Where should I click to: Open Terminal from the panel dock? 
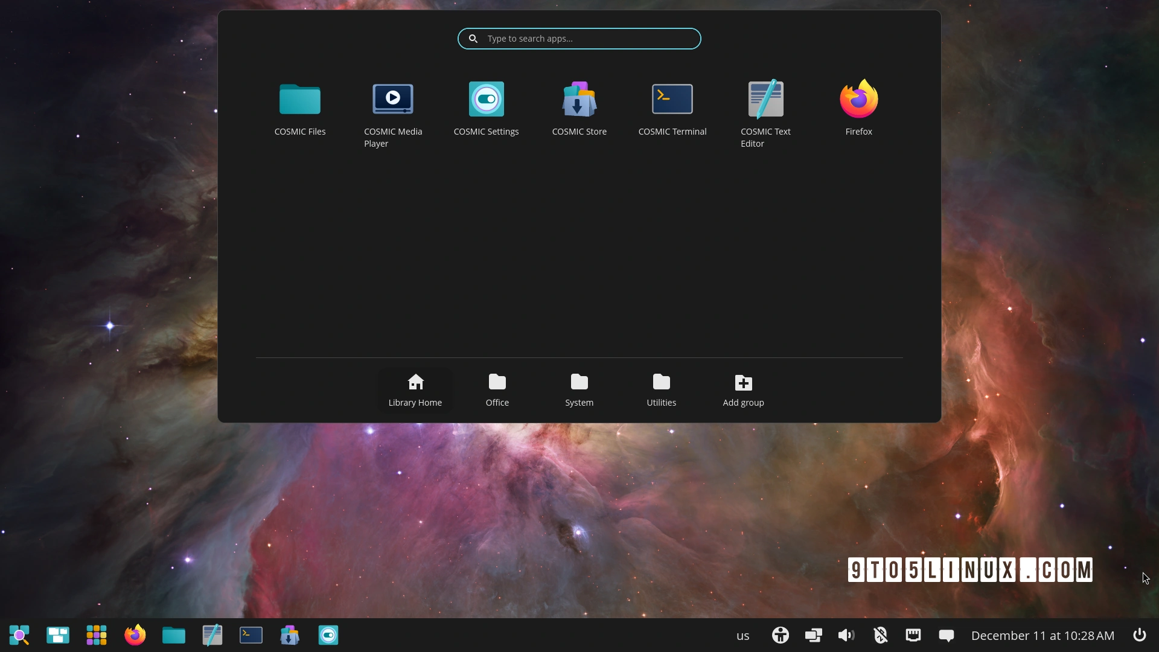tap(251, 635)
